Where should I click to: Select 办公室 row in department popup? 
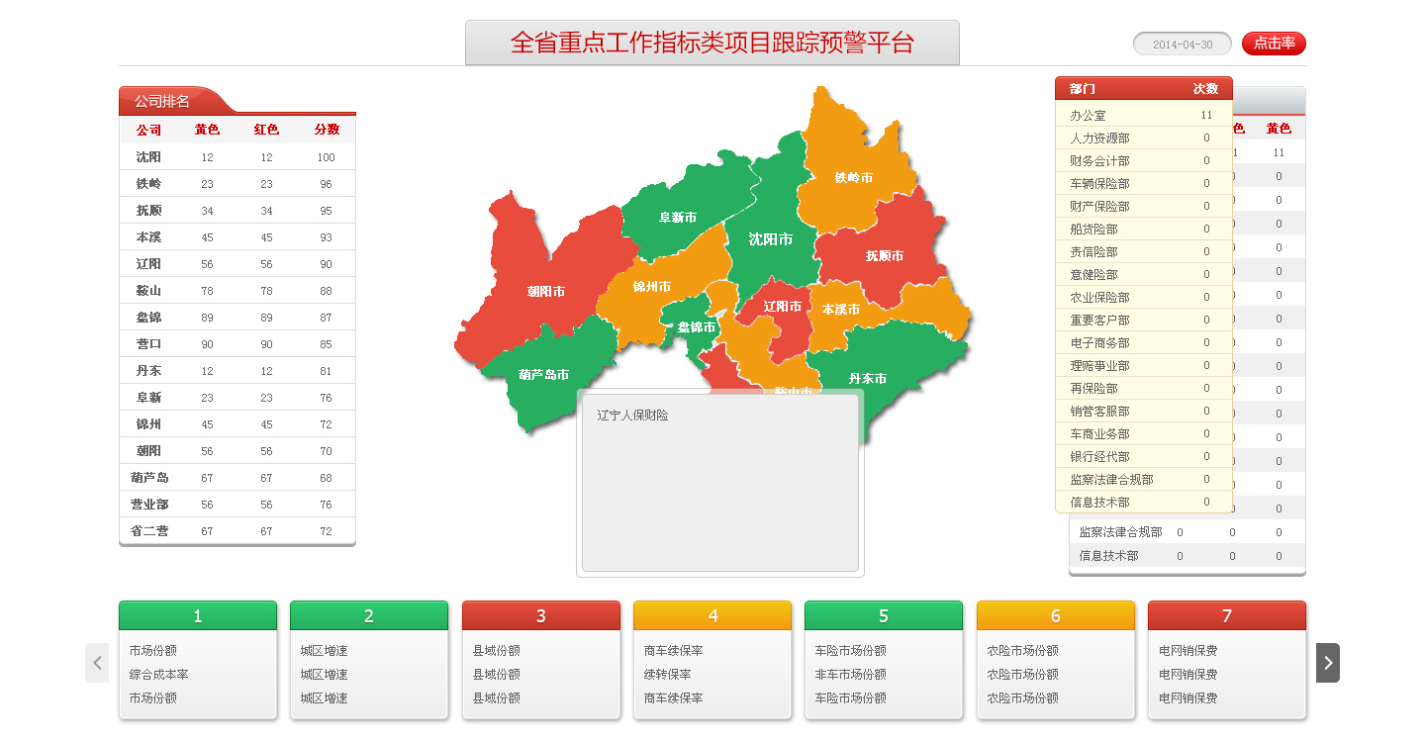tap(1143, 116)
